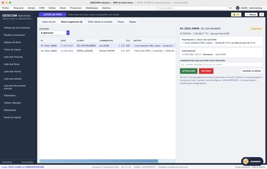267x169 pixels.
Task: Click the horizontal scrollbar below the quotes table
Action: coord(99,161)
